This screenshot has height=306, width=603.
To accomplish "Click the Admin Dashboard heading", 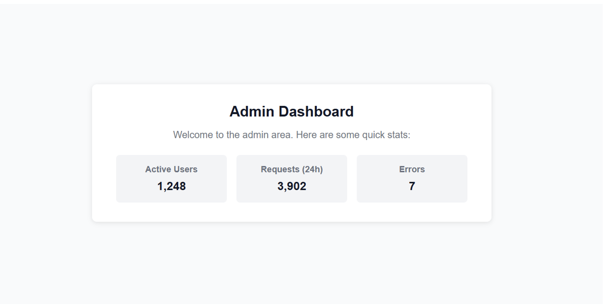I will click(291, 112).
